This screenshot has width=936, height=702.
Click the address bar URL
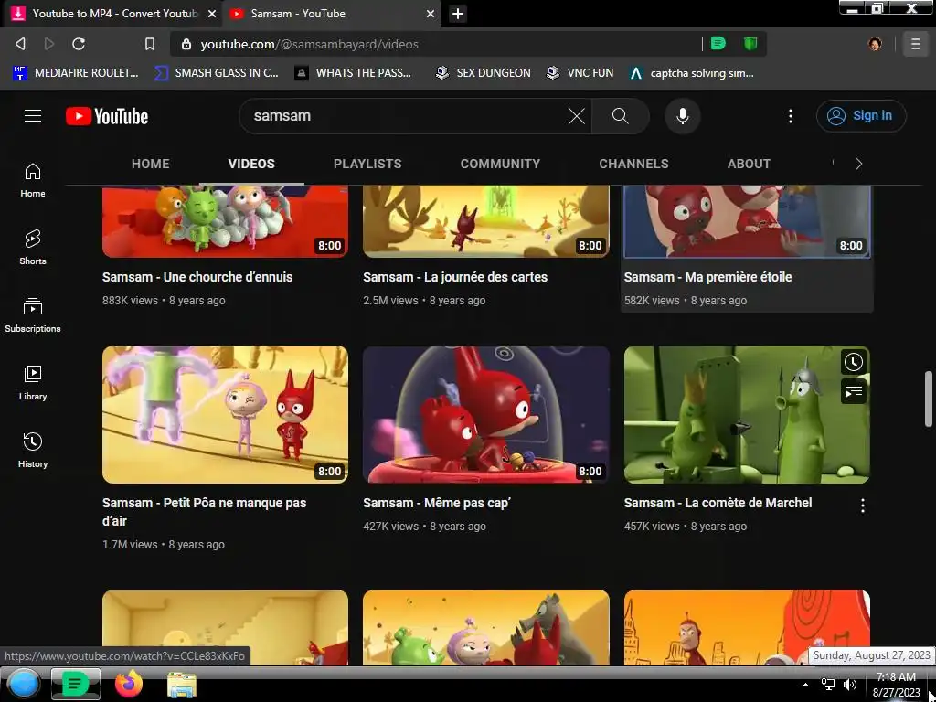[x=309, y=44]
